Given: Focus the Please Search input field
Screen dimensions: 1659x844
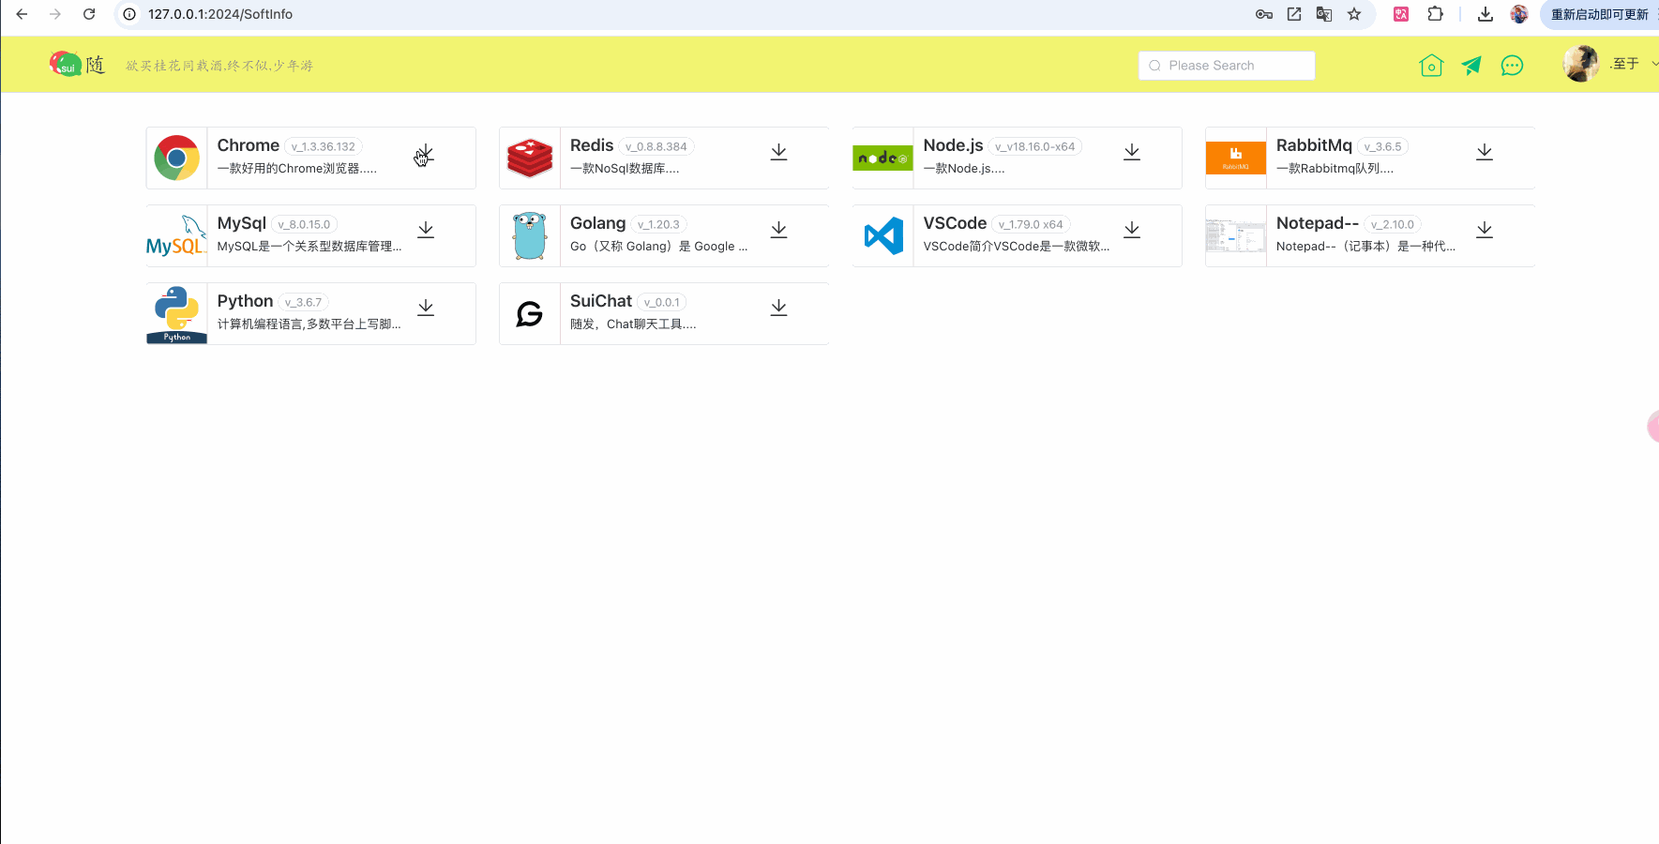Looking at the screenshot, I should tap(1227, 66).
